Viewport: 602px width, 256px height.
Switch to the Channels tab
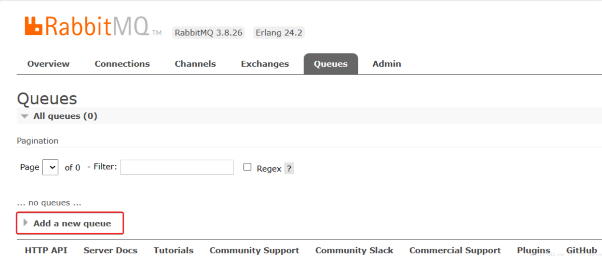click(x=195, y=64)
